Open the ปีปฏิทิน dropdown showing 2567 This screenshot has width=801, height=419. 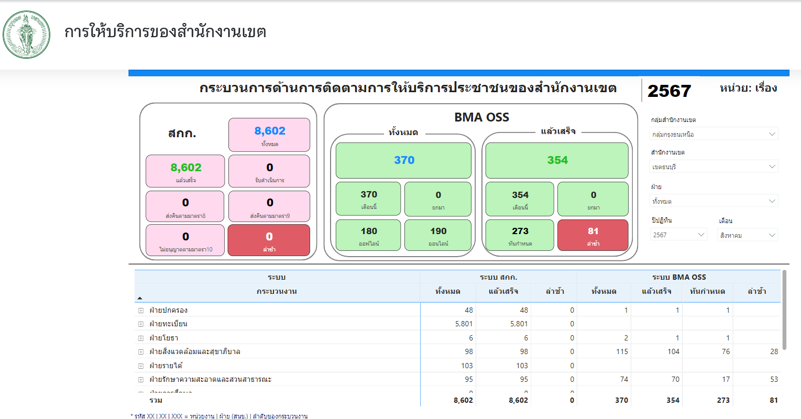pyautogui.click(x=679, y=235)
